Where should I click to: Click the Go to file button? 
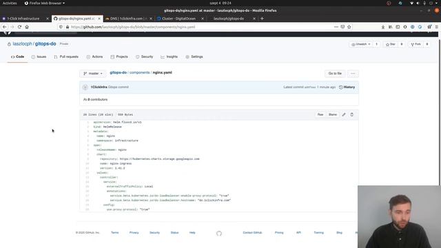click(335, 74)
